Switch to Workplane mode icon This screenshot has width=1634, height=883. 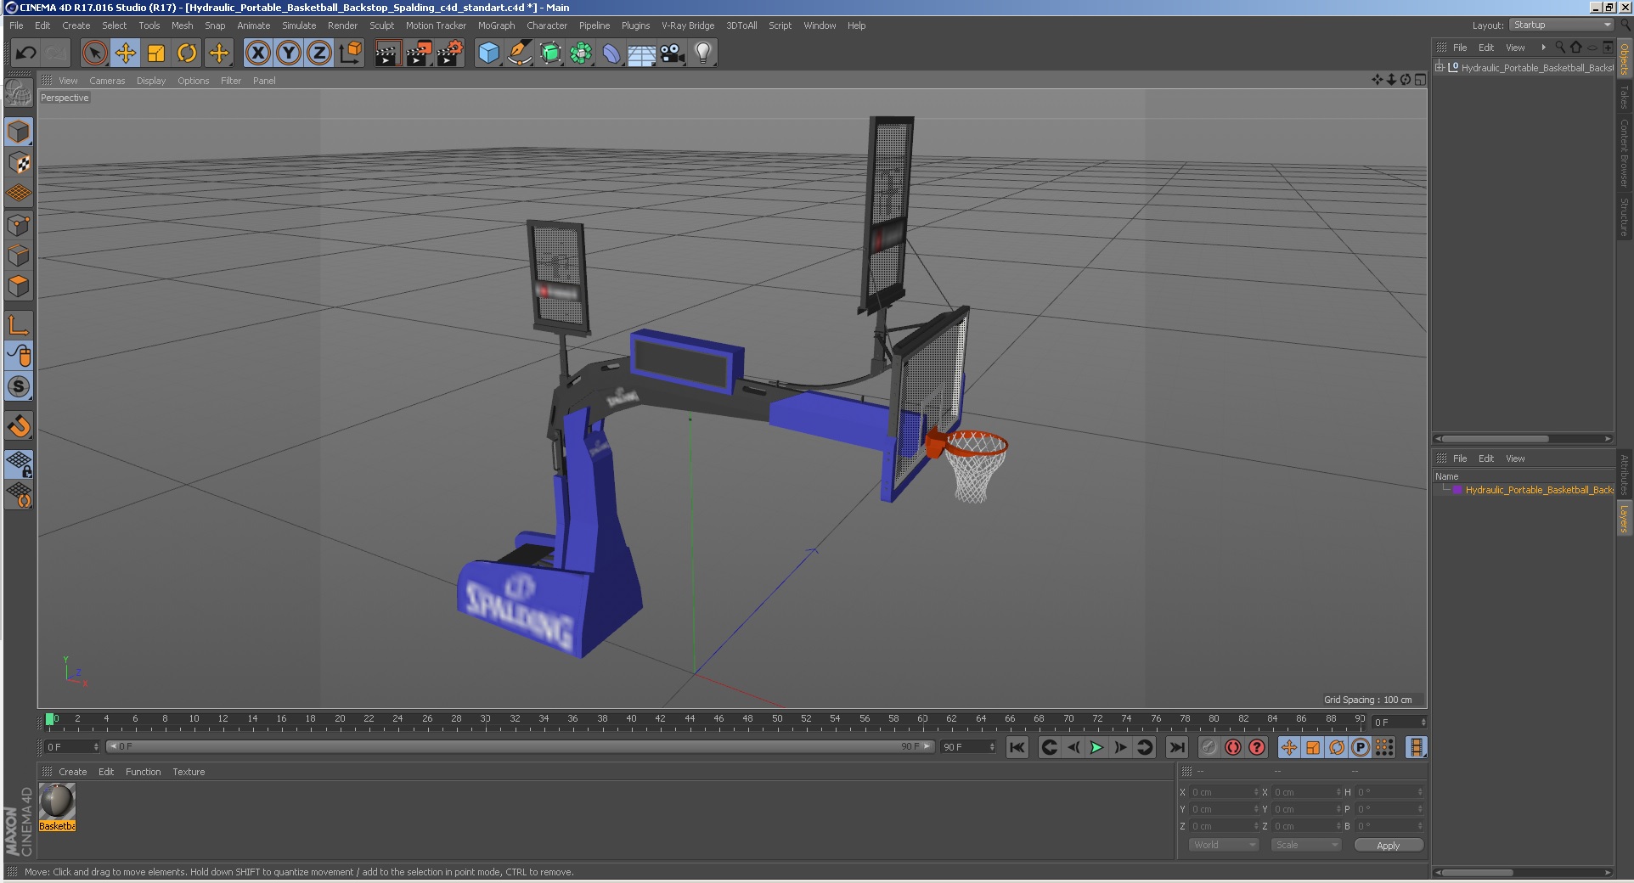(x=19, y=193)
